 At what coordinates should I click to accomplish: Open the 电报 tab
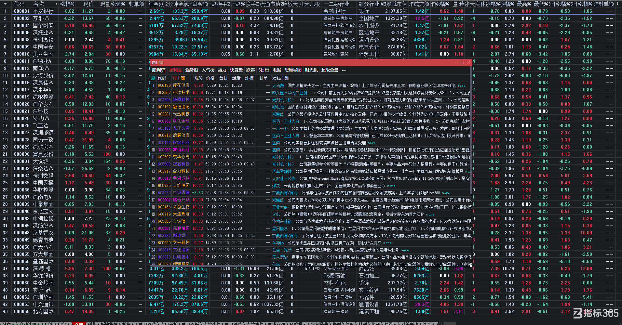click(277, 70)
